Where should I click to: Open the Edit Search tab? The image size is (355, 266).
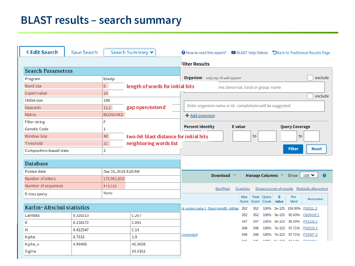point(42,52)
